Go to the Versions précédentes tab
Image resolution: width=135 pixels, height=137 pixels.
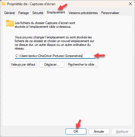pos(83,13)
